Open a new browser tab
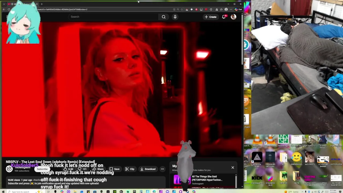Viewport: 343px width, 193px height. (x=42, y=4)
